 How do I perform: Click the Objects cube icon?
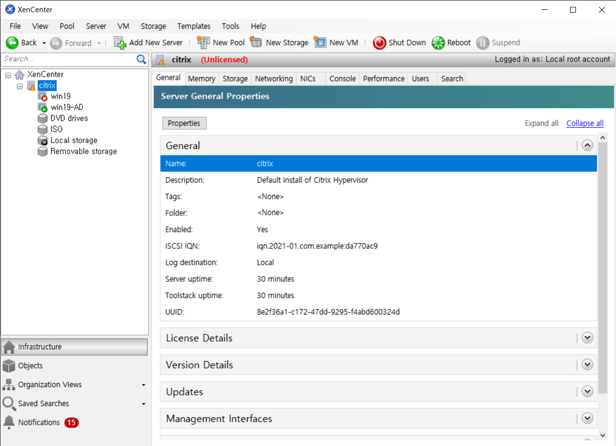[9, 366]
